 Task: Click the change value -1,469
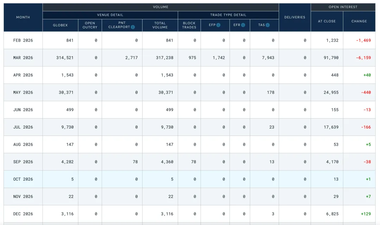(x=363, y=40)
